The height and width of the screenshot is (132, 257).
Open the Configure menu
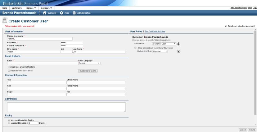pos(47,8)
